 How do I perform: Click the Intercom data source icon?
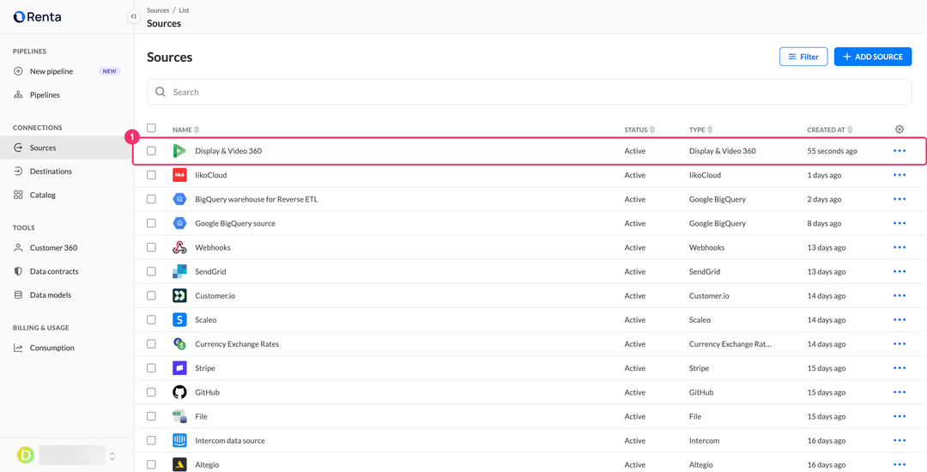pyautogui.click(x=179, y=441)
